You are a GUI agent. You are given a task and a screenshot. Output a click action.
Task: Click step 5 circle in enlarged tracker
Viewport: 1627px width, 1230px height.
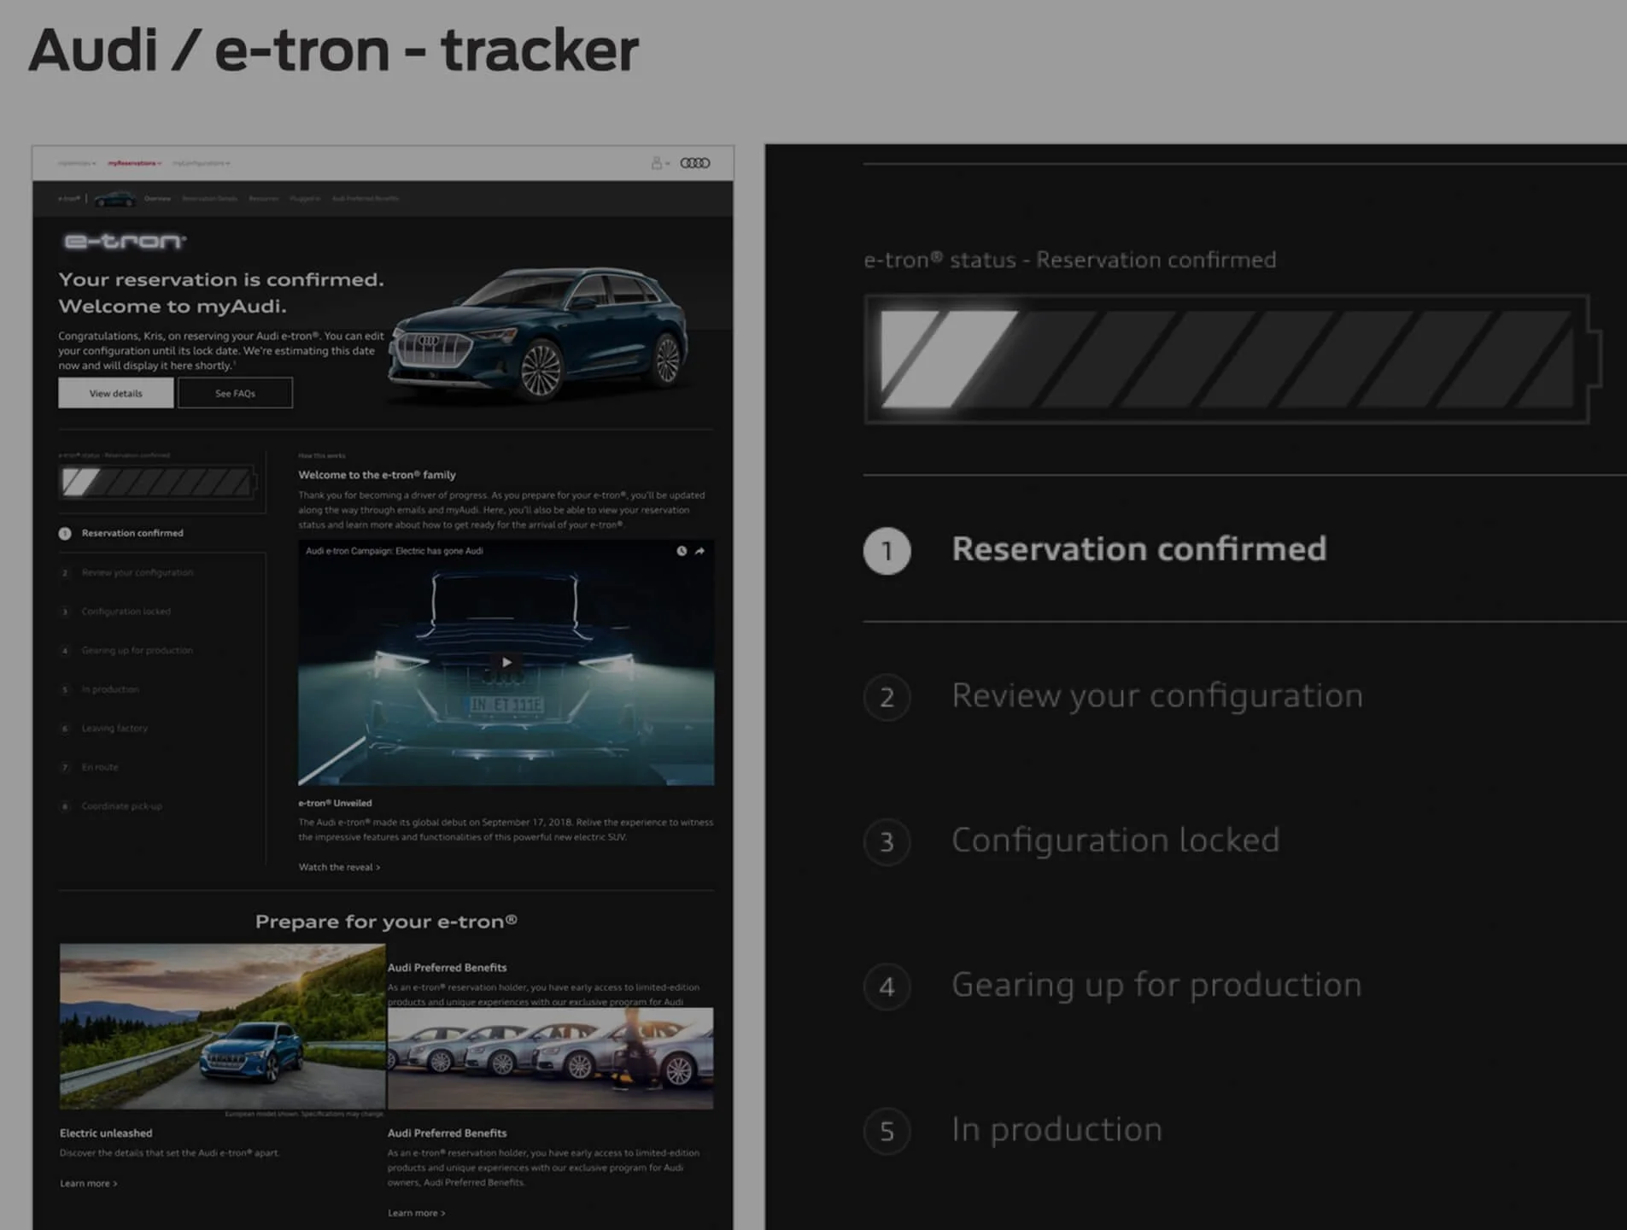[887, 1131]
